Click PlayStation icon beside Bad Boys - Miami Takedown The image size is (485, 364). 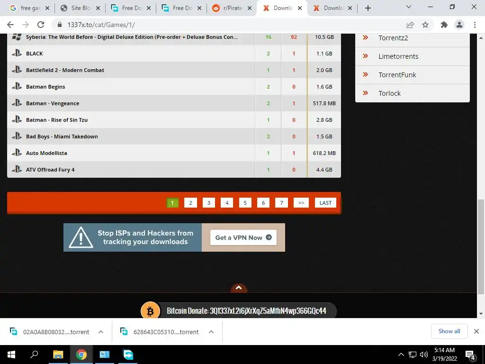17,136
